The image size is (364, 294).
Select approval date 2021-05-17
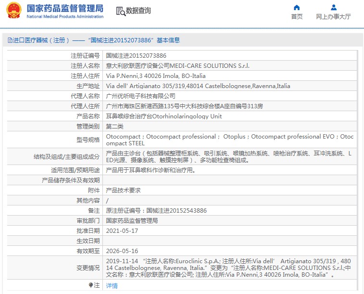click(x=122, y=231)
